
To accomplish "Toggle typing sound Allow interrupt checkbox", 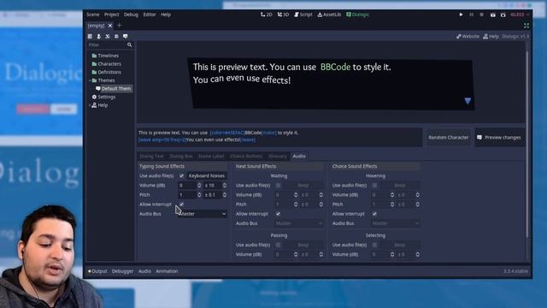I will pyautogui.click(x=181, y=204).
